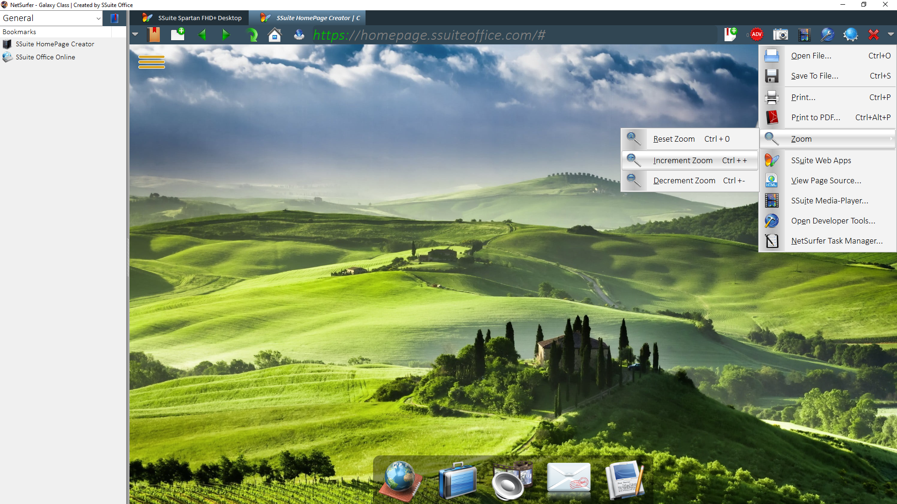Viewport: 897px width, 504px height.
Task: Take a screenshot with camera icon
Action: (x=780, y=35)
